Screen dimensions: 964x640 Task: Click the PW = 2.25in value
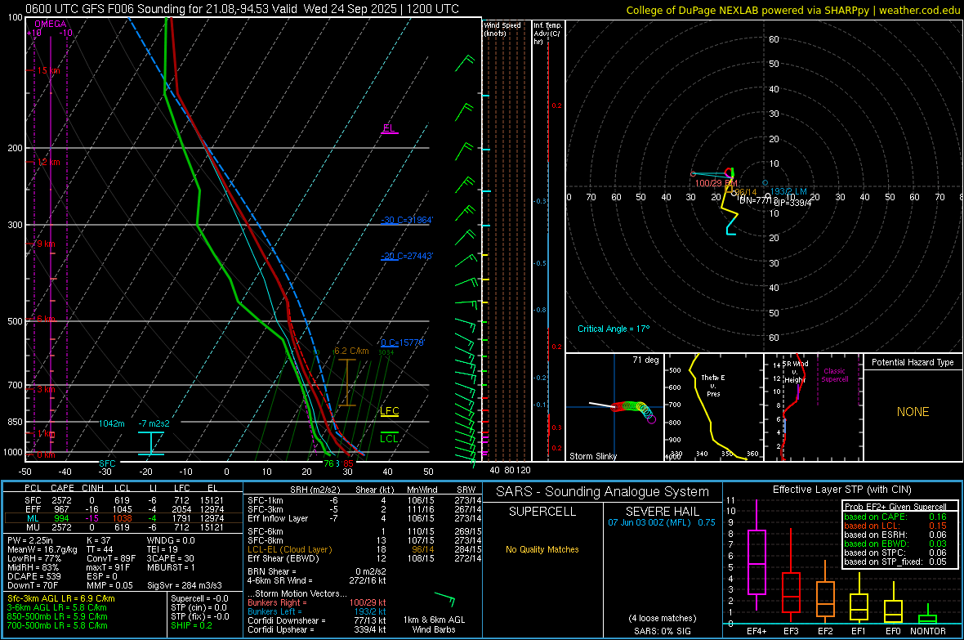[30, 540]
